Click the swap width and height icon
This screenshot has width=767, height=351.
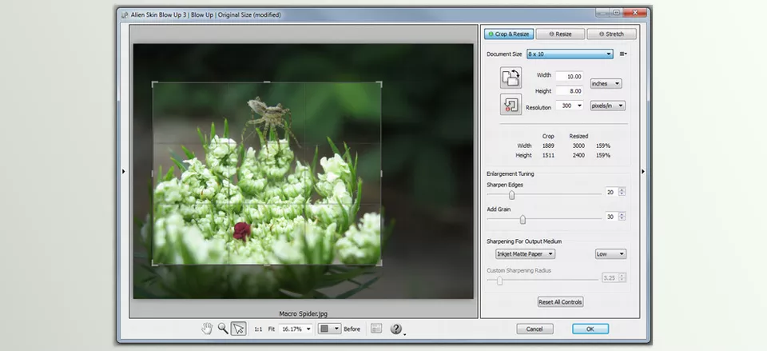[x=511, y=78]
